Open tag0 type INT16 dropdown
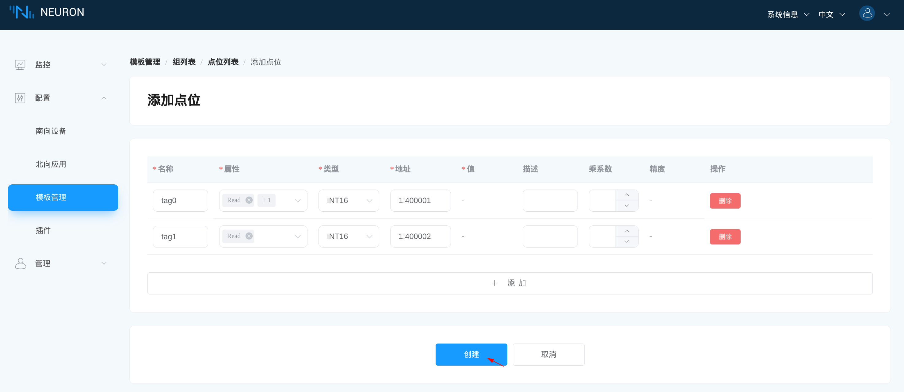This screenshot has width=904, height=392. (x=348, y=201)
